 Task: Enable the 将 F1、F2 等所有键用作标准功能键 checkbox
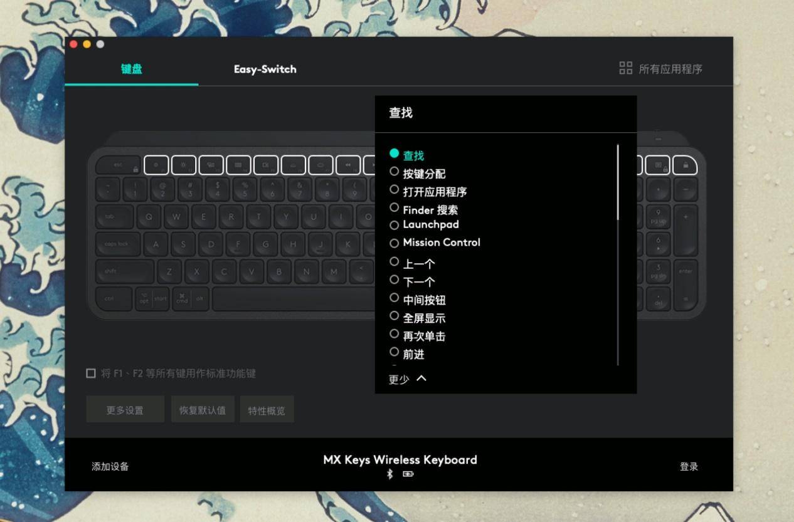[x=91, y=373]
